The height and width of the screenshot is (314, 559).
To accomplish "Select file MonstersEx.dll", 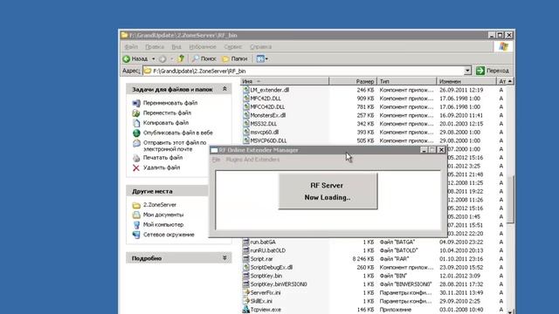I will [x=268, y=115].
